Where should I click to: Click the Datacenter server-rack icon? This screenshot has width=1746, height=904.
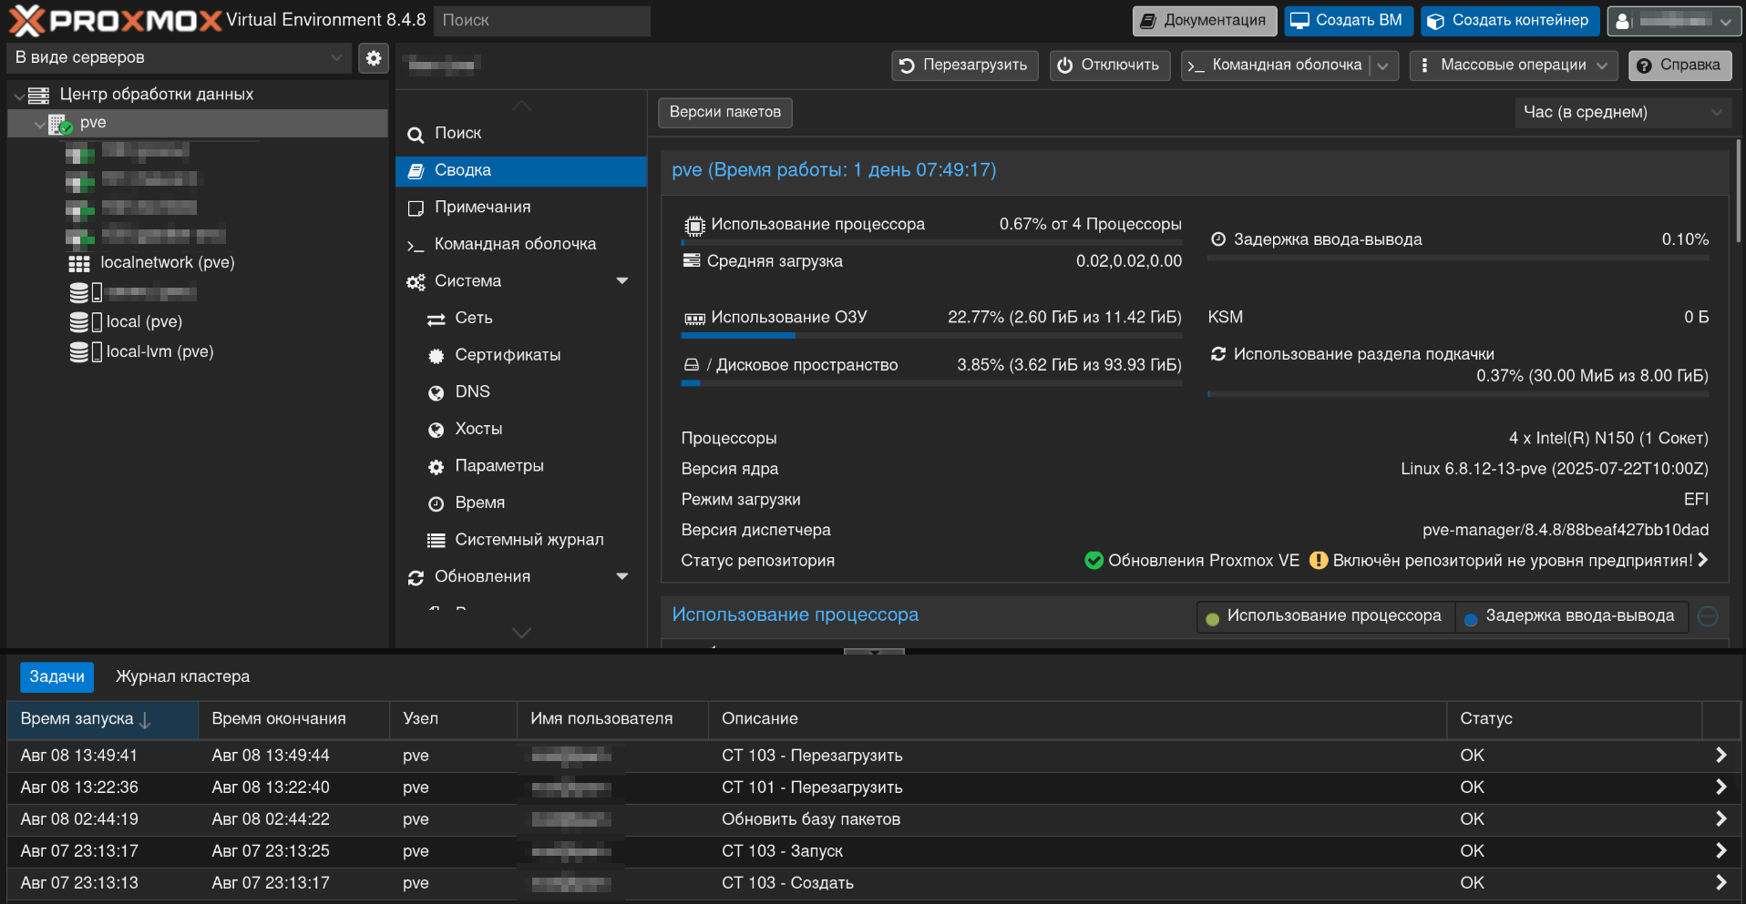38,95
